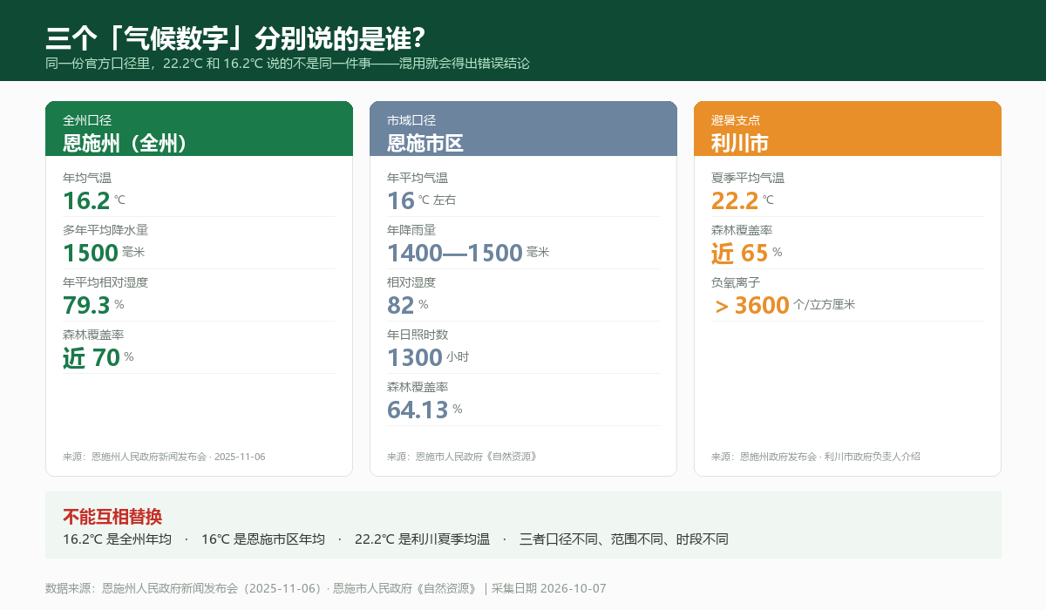Image resolution: width=1046 pixels, height=610 pixels.
Task: Click the source line dated 2025-11-06 in 恩施州 card
Action: coord(164,457)
